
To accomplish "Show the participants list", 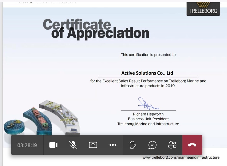I will point(172,145).
